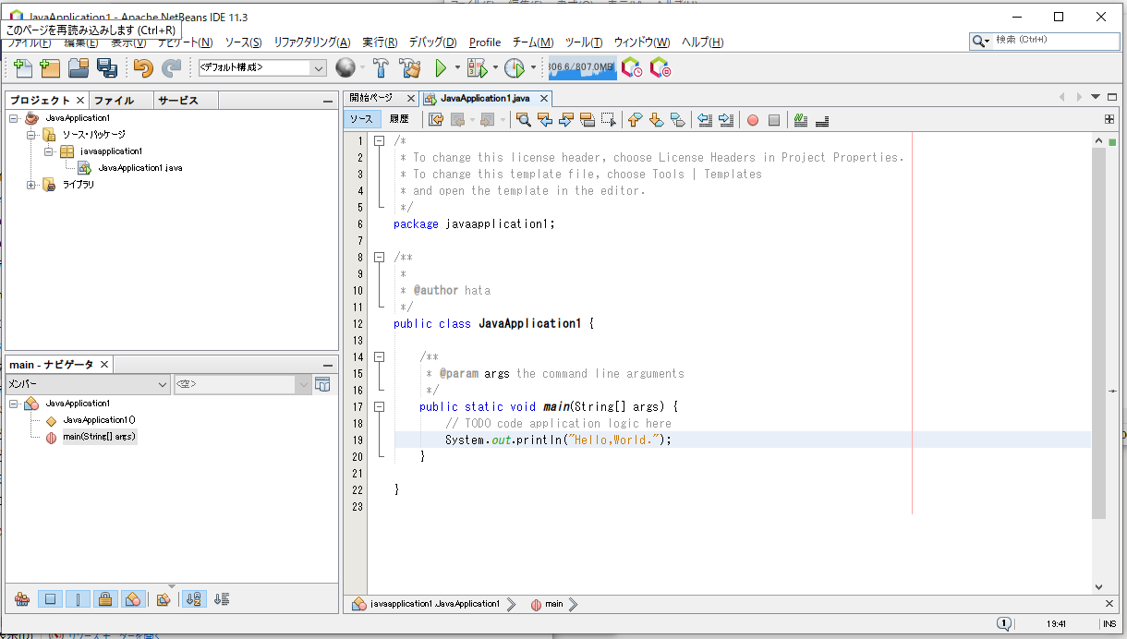
Task: Toggle Sort by Name in navigator
Action: click(x=193, y=598)
